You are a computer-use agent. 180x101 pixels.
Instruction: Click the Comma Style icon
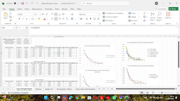[x=91, y=19]
